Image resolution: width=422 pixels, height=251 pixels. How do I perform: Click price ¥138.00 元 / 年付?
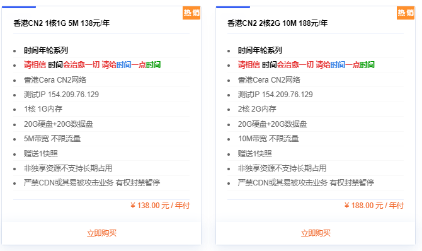(x=160, y=206)
